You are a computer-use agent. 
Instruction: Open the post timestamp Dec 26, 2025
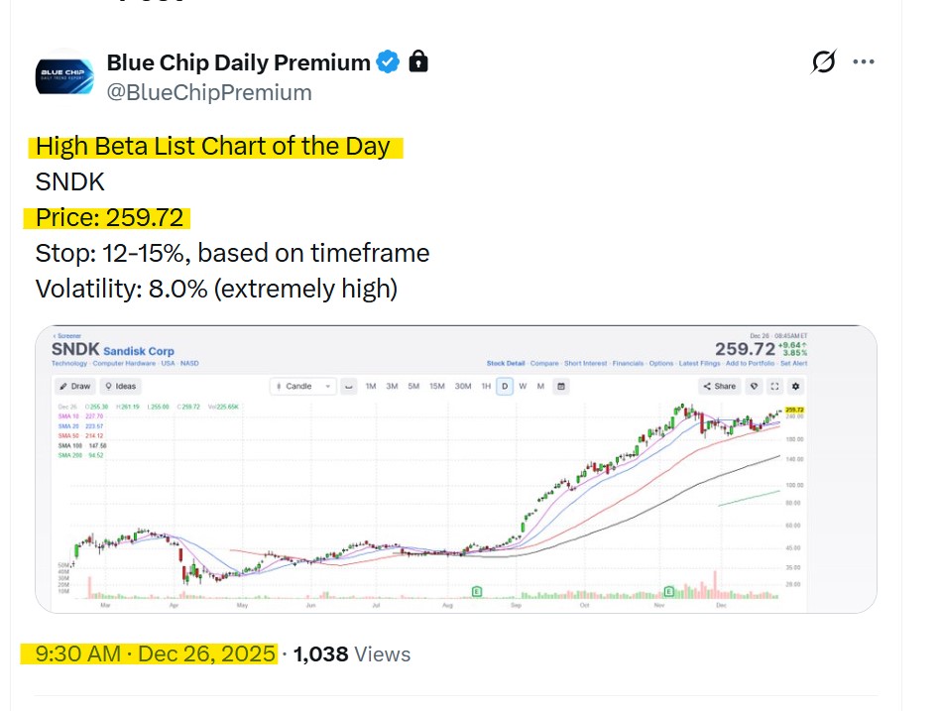point(156,654)
